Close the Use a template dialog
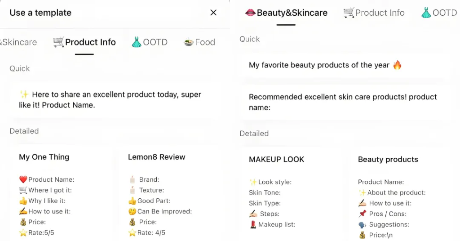Screen dimensions: 460x241 (x=213, y=13)
